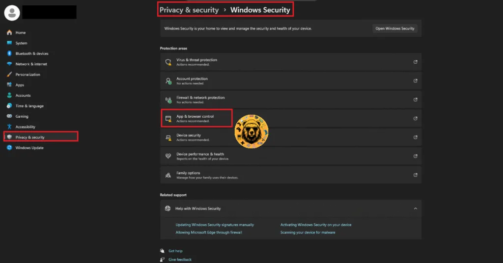Select Network & internet in the sidebar
This screenshot has width=503, height=263.
coord(31,64)
